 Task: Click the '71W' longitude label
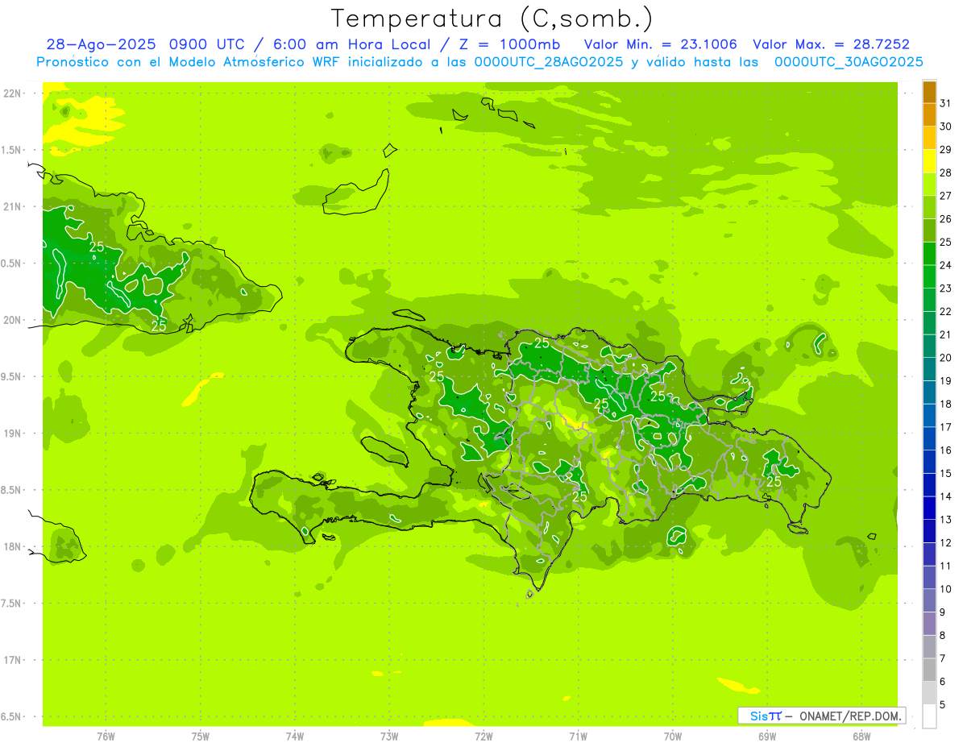[578, 736]
